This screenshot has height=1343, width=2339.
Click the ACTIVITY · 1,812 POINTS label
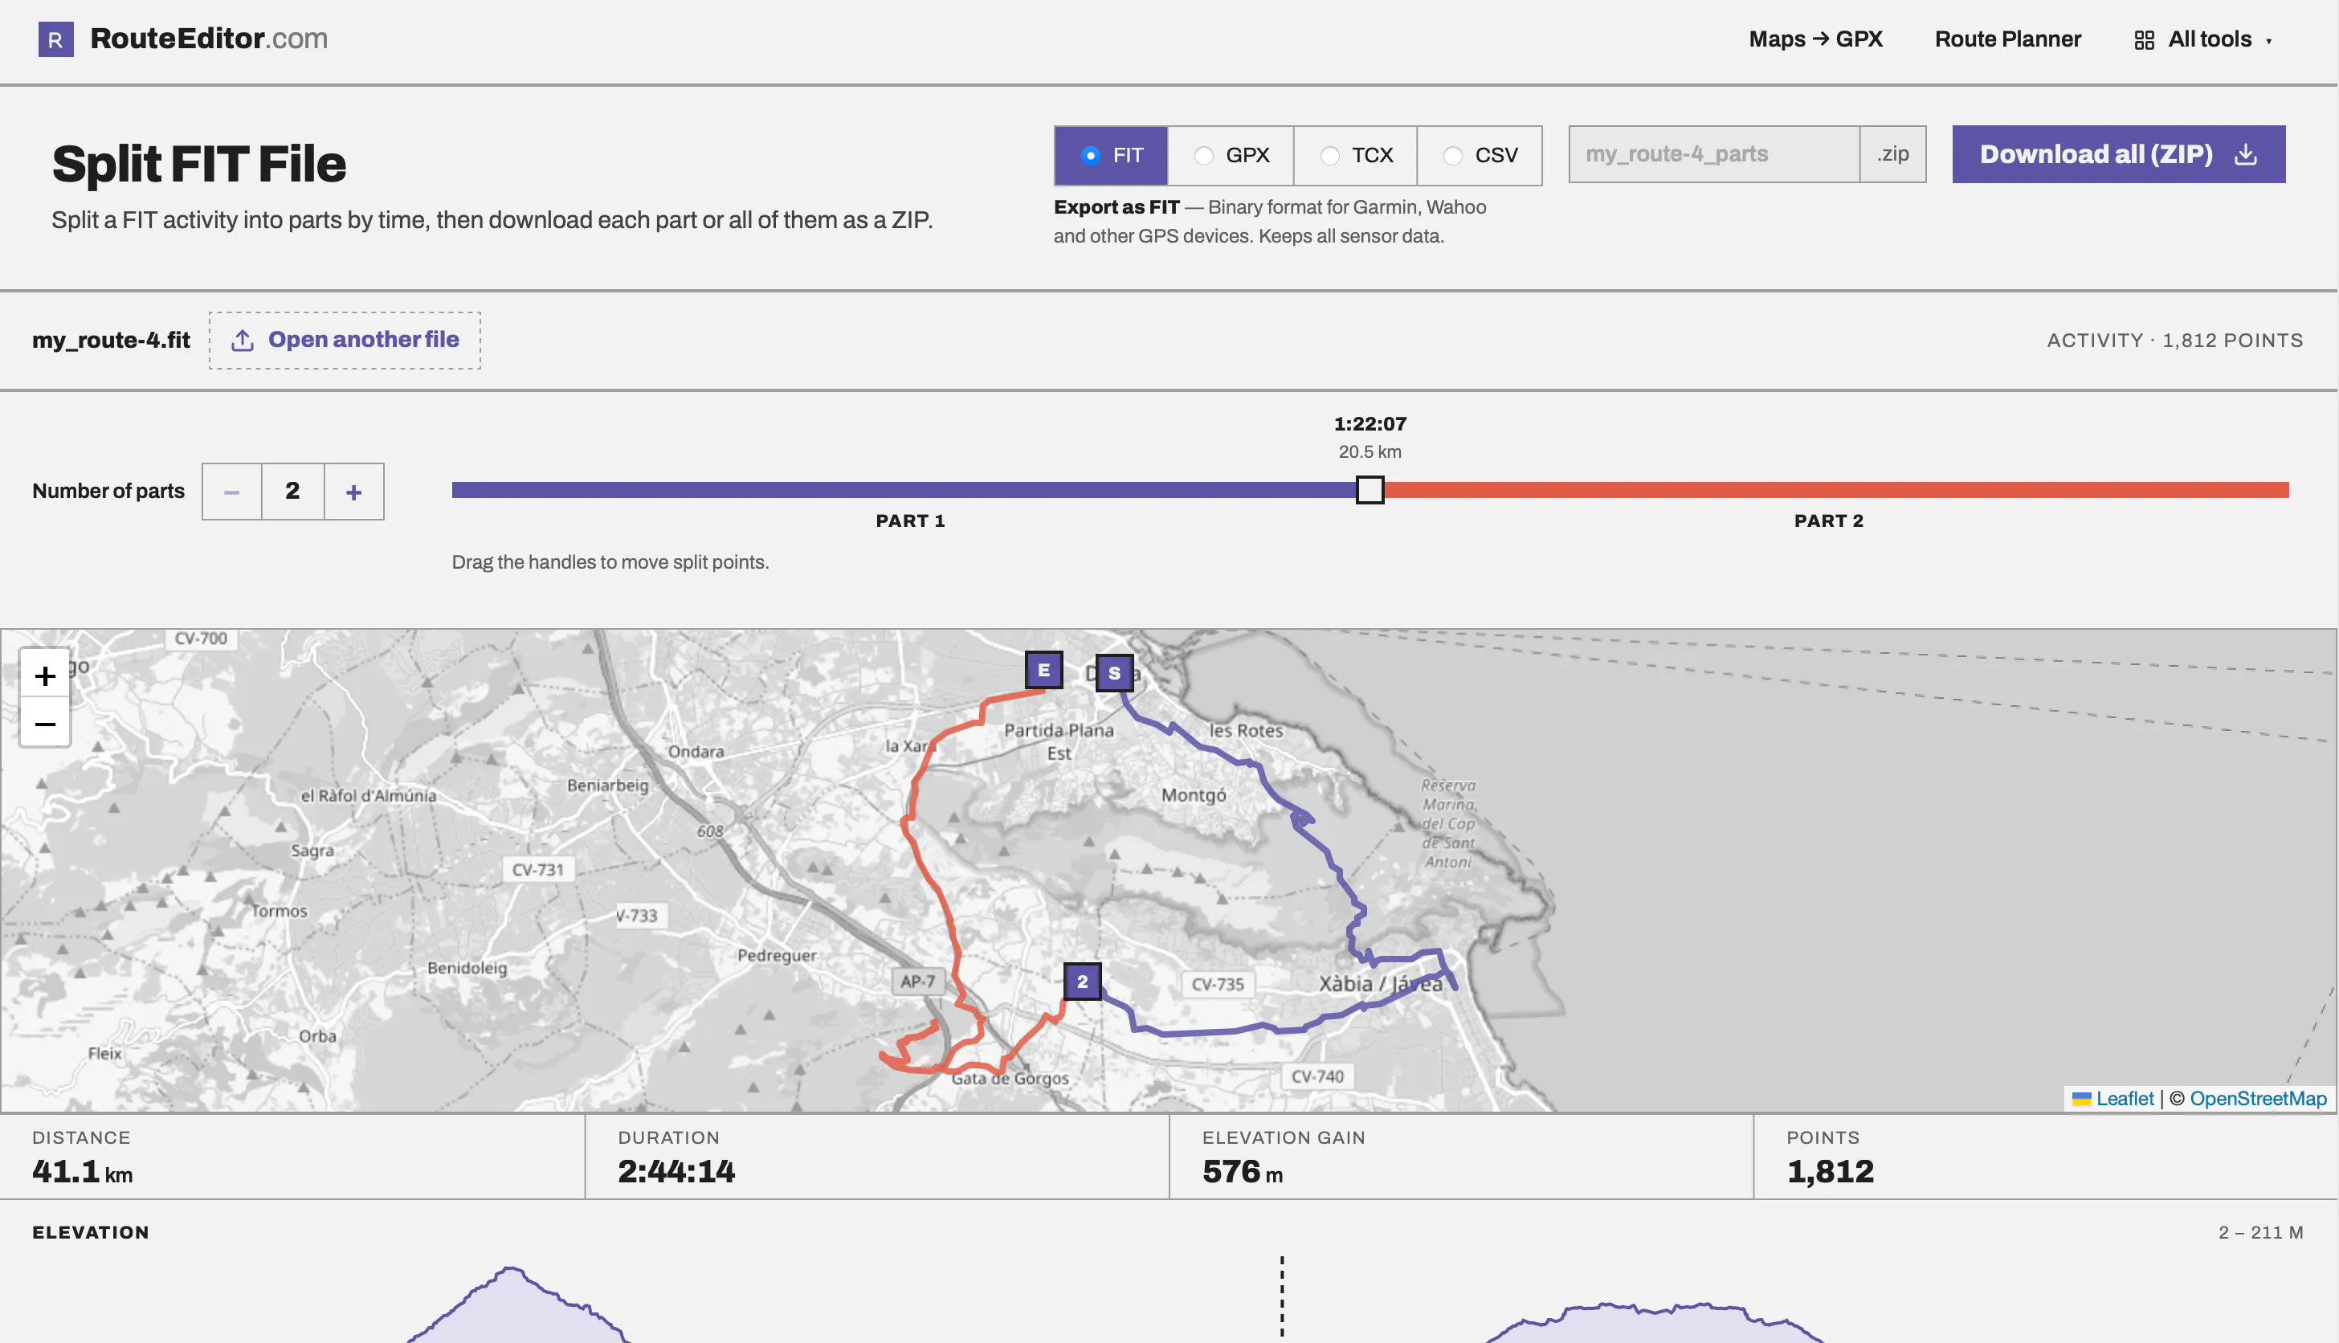point(2175,341)
